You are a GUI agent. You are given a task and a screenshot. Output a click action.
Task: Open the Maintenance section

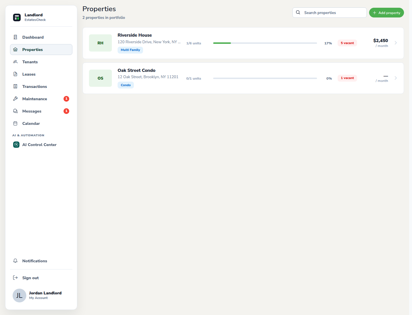(41, 99)
